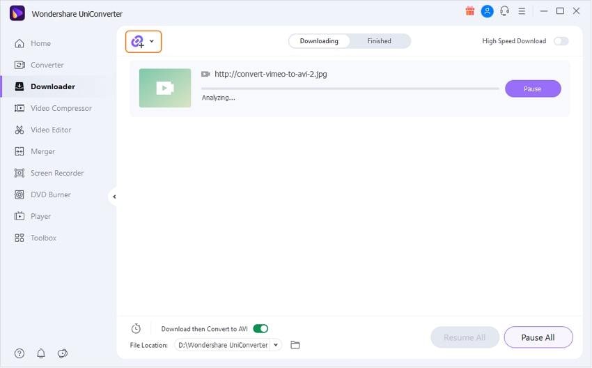Open Video Compressor in the sidebar
The width and height of the screenshot is (592, 368).
tap(53, 108)
